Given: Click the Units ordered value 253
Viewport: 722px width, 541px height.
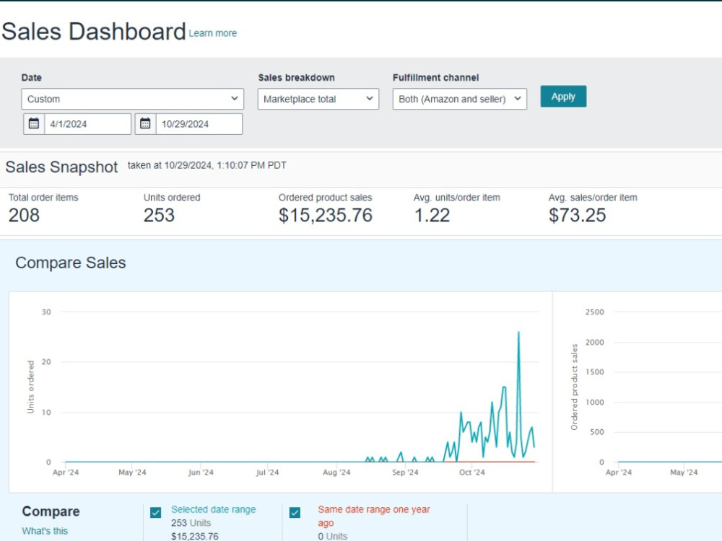Looking at the screenshot, I should click(159, 215).
